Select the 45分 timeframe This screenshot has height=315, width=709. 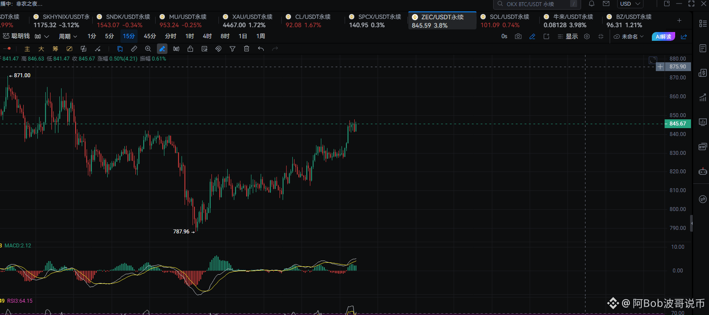pos(150,36)
